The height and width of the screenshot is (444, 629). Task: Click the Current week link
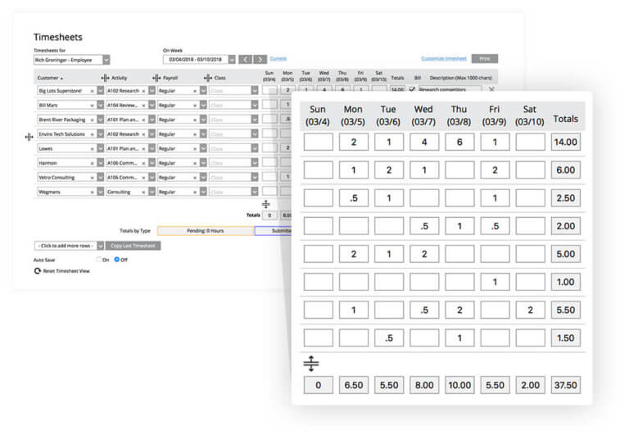pos(278,59)
